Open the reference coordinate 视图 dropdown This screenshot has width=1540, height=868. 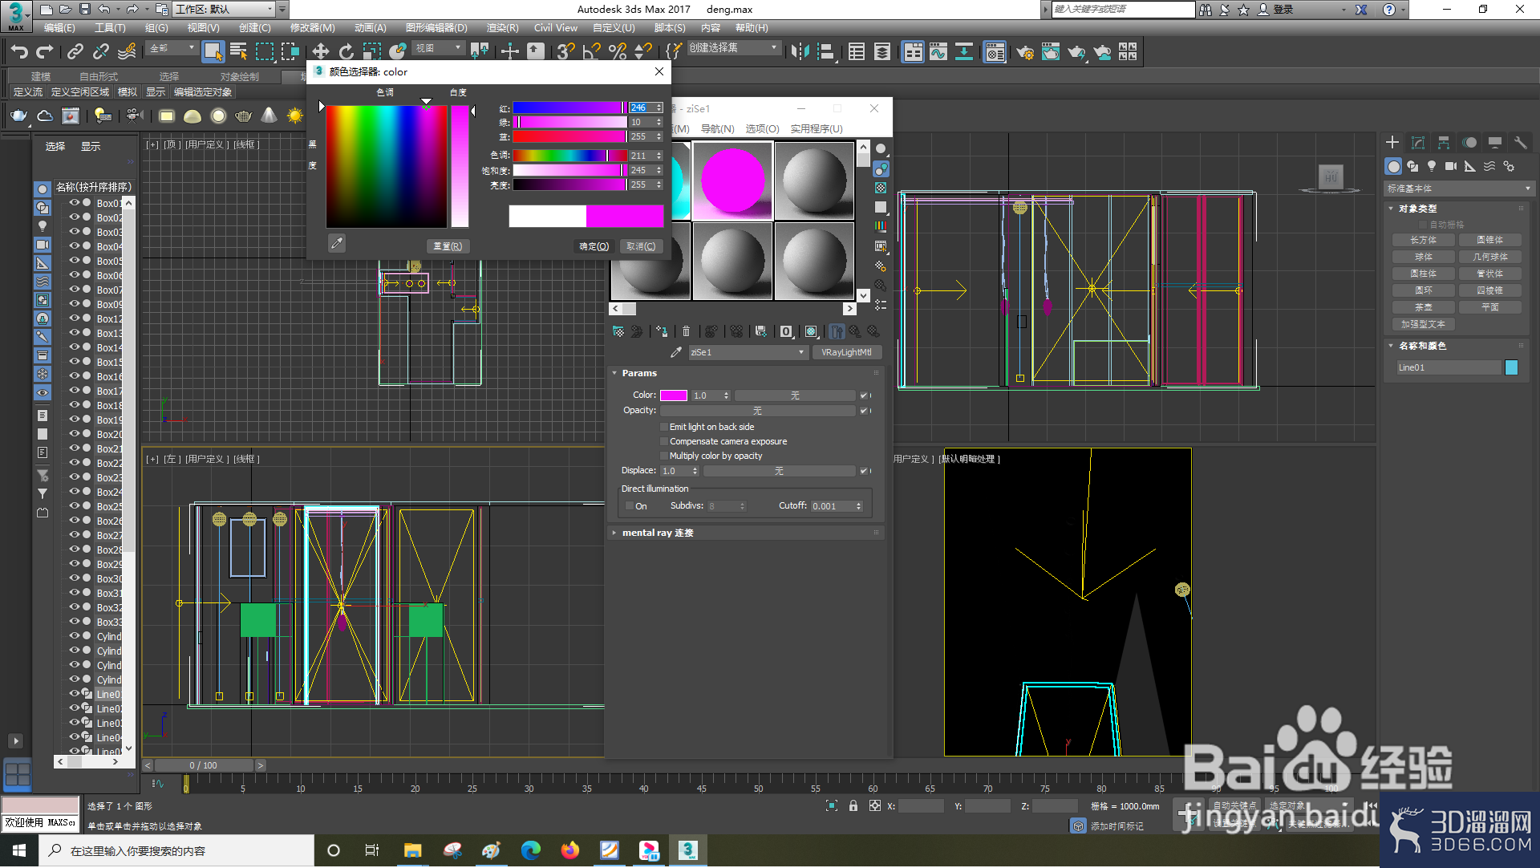[438, 48]
